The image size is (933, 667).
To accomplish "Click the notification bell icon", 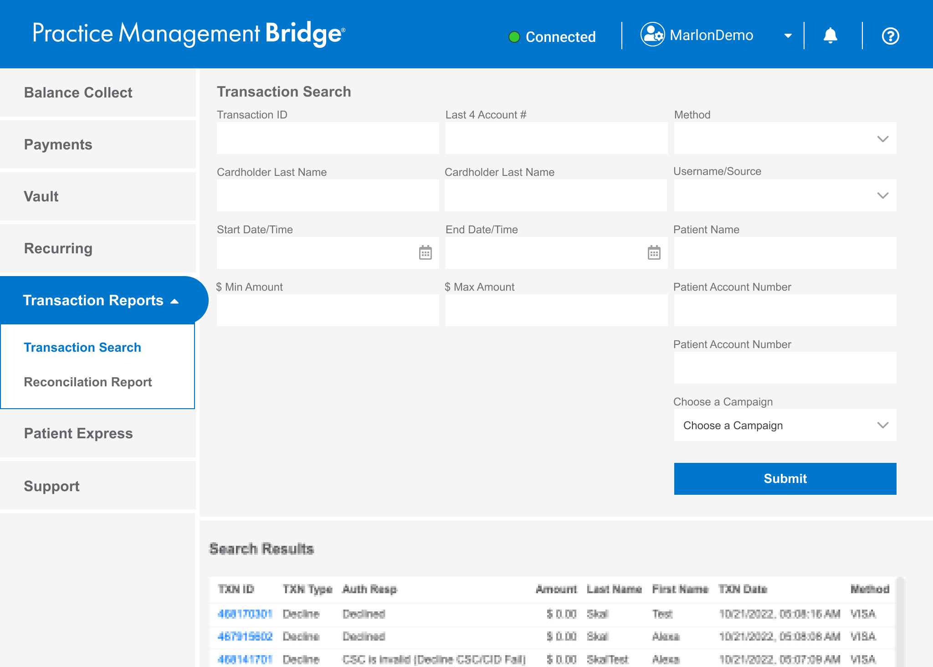I will (830, 36).
